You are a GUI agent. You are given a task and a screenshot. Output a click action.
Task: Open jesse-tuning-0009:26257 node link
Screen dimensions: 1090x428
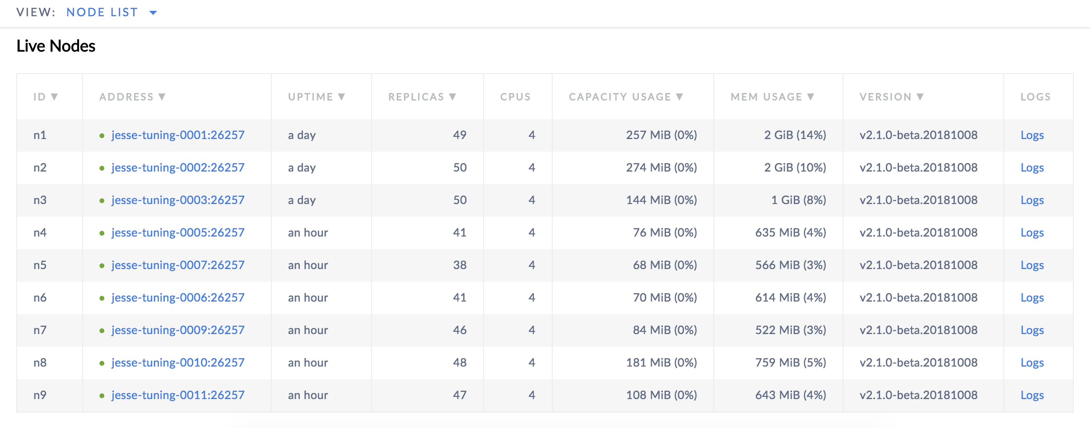pos(178,330)
